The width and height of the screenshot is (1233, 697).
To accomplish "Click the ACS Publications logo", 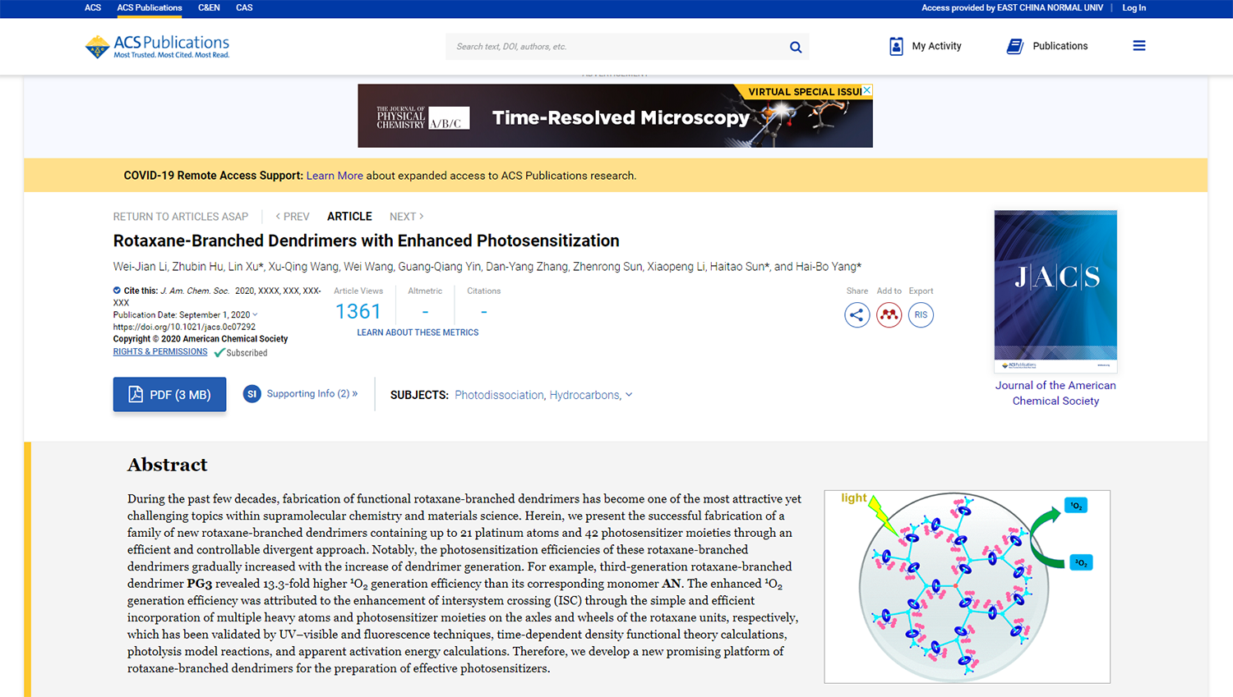I will pyautogui.click(x=157, y=47).
